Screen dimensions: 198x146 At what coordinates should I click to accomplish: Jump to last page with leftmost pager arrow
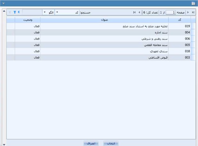pyautogui.click(x=134, y=12)
